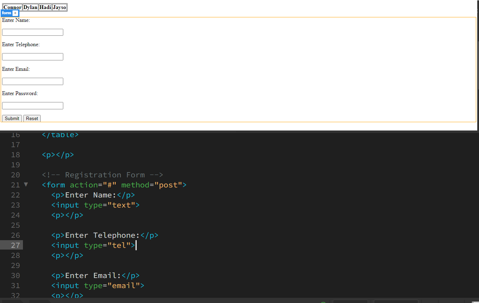Click the 'Enter Telephone:' paragraph code line
This screenshot has width=479, height=303.
click(x=105, y=235)
